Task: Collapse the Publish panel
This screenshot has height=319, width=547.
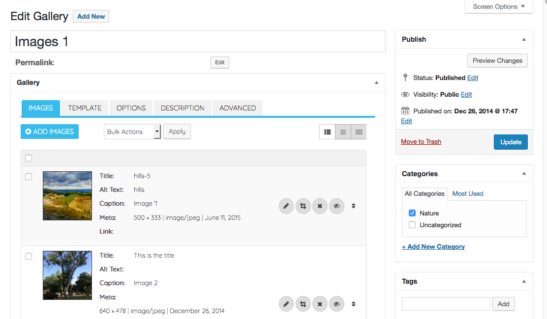Action: pyautogui.click(x=524, y=39)
